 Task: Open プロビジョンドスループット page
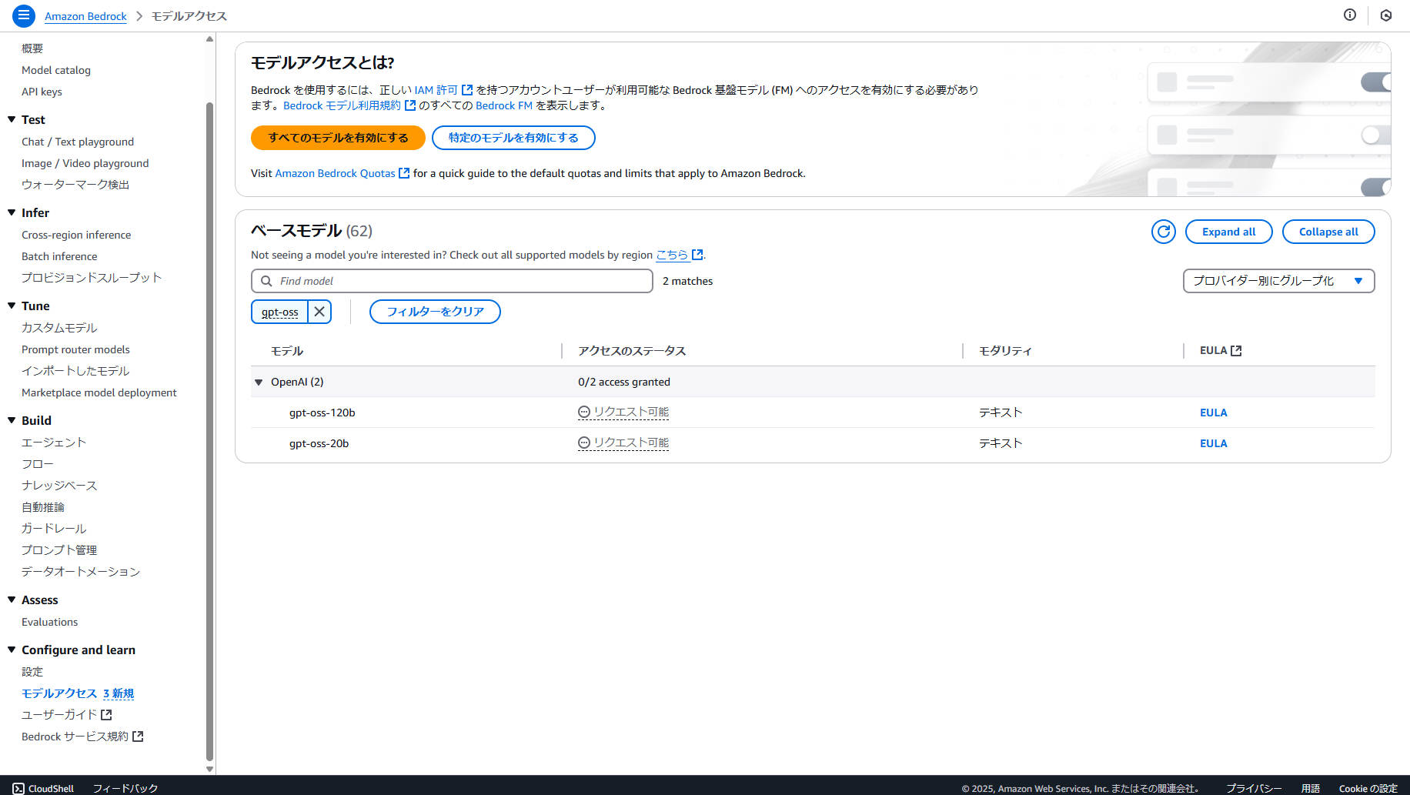point(92,278)
